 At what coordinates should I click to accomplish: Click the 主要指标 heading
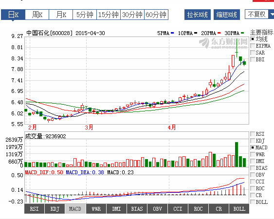[262, 32]
